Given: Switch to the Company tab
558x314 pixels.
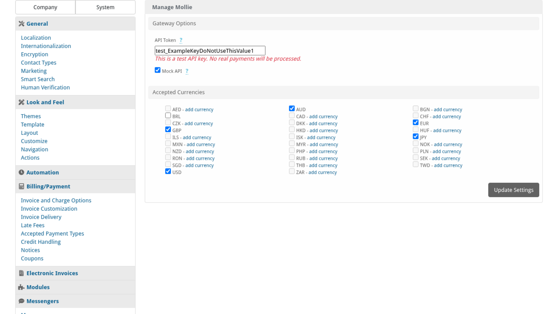Looking at the screenshot, I should point(45,7).
